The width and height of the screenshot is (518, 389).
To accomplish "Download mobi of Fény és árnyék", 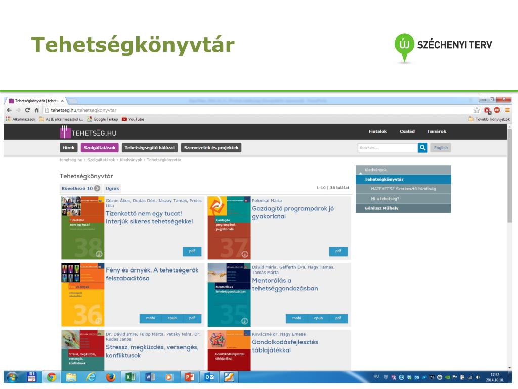I will [x=150, y=318].
